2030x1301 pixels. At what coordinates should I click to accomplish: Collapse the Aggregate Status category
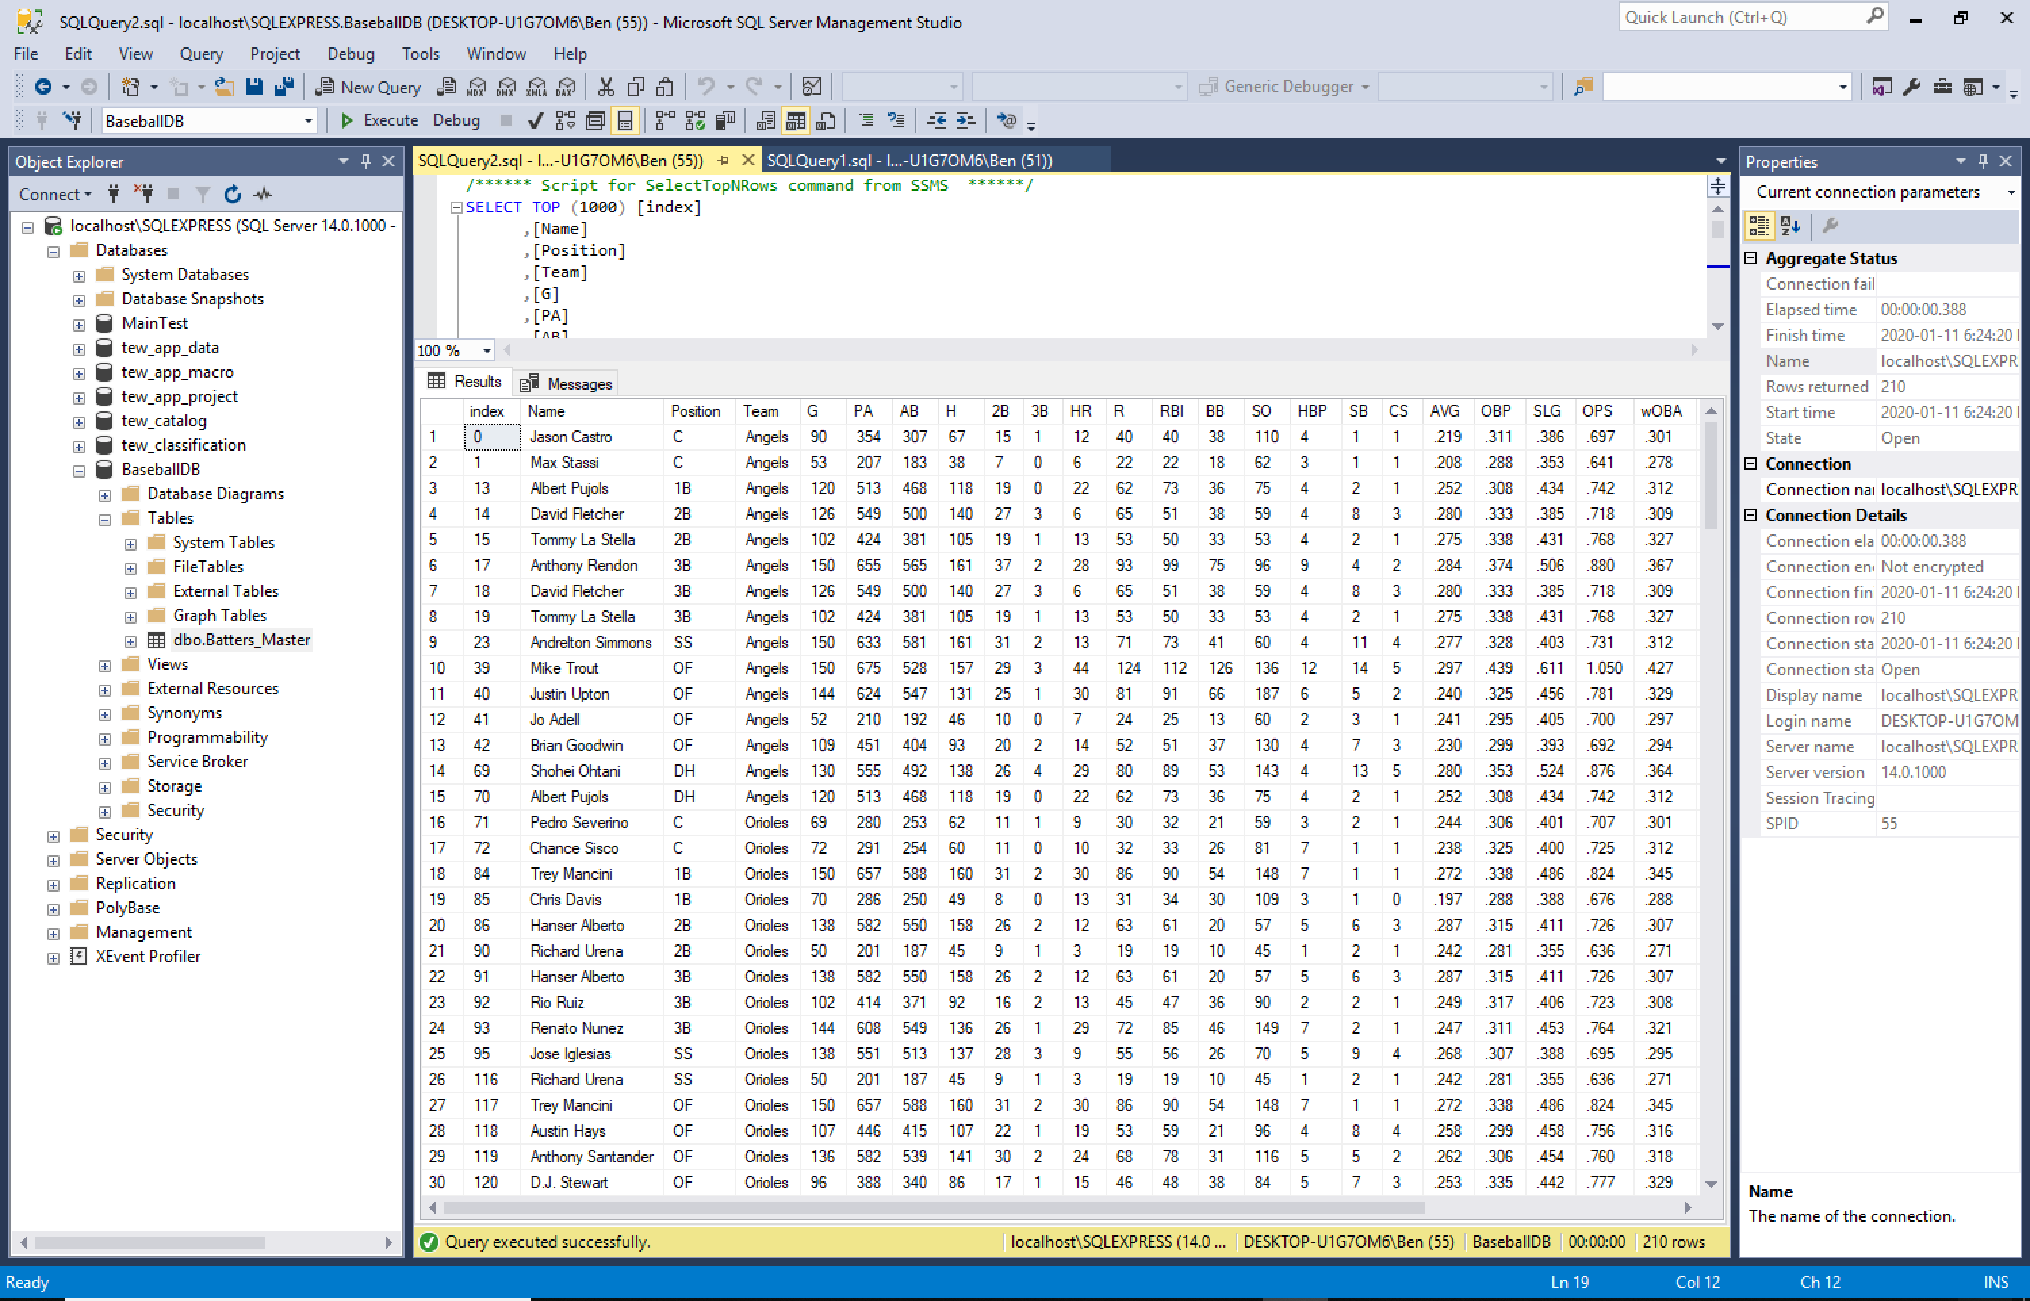[x=1751, y=258]
